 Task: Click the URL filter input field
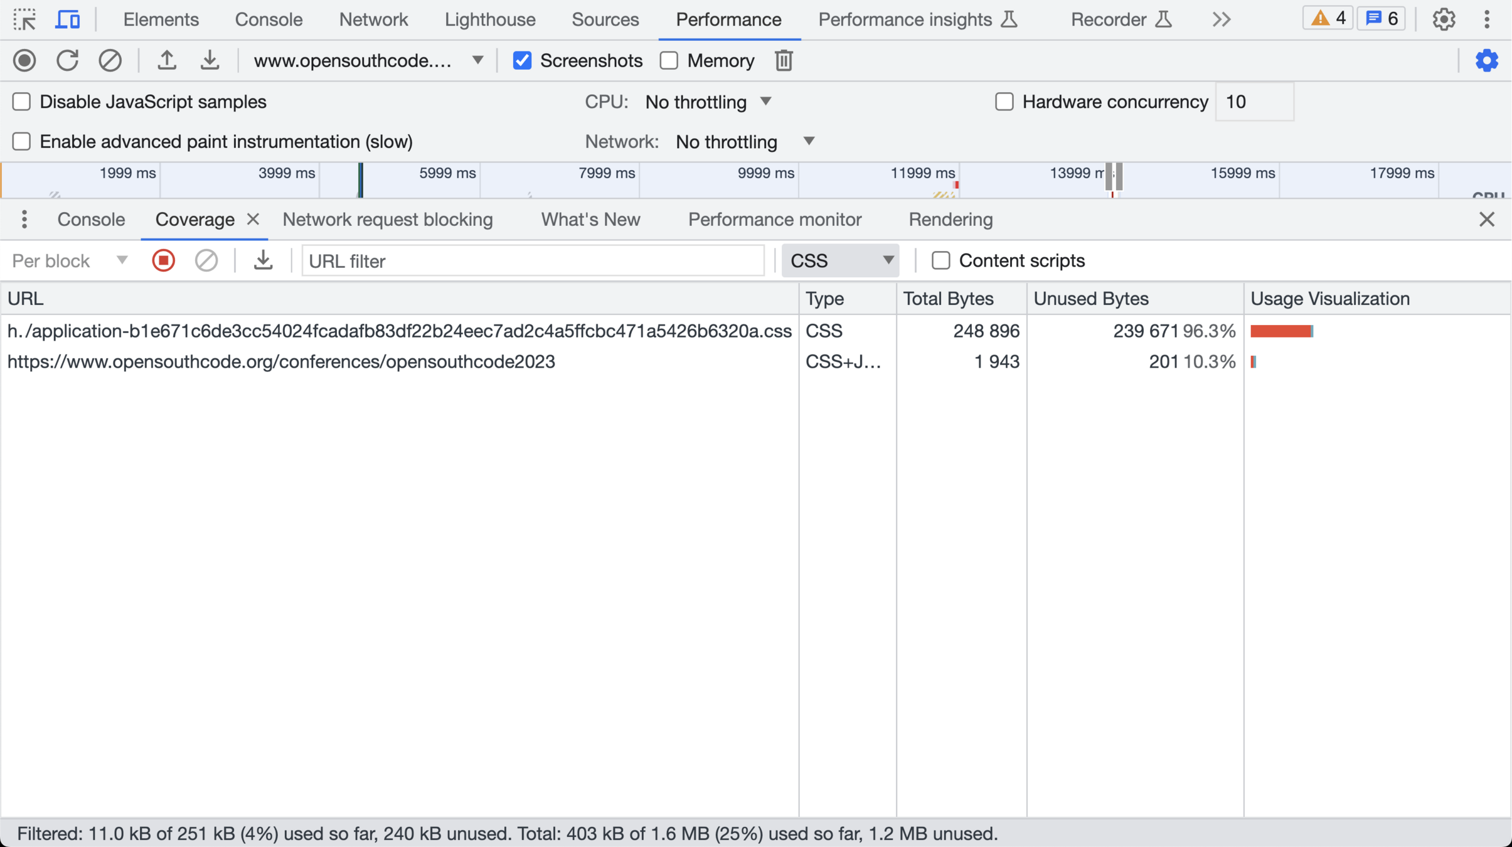(x=533, y=260)
